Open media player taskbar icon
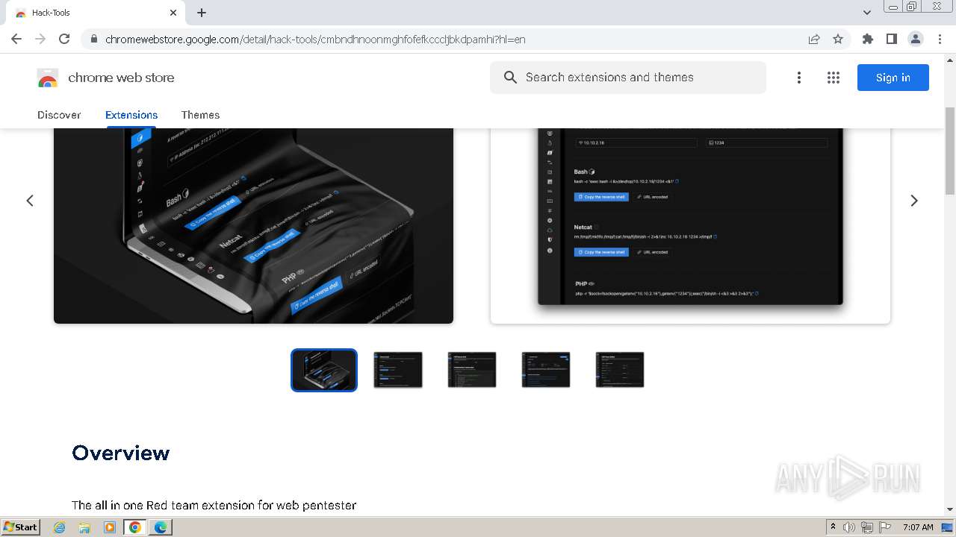Image resolution: width=956 pixels, height=537 pixels. tap(110, 527)
